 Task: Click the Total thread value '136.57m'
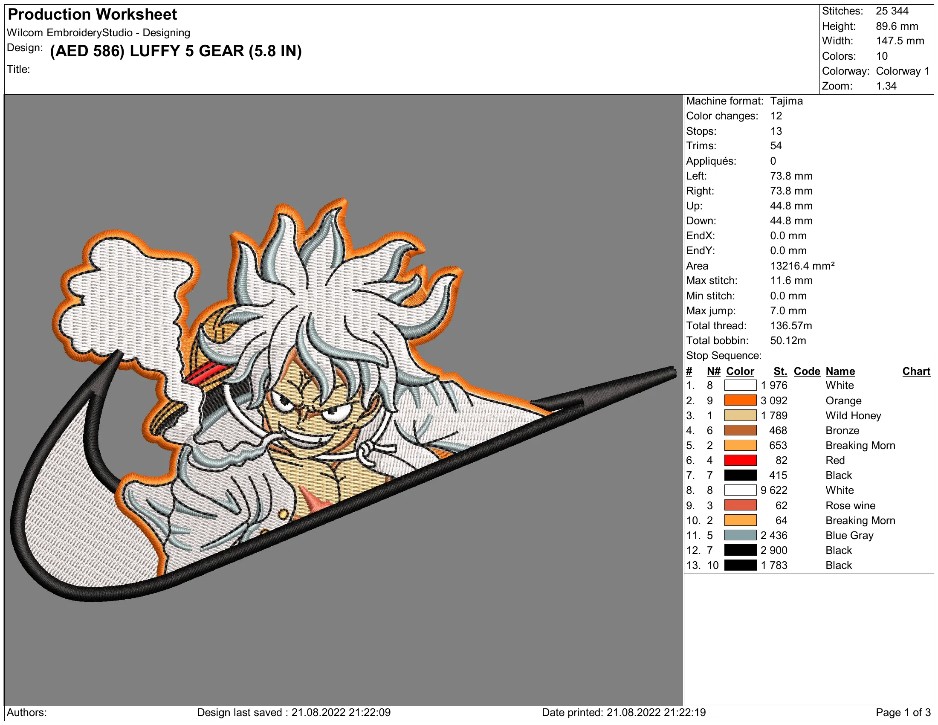click(791, 325)
